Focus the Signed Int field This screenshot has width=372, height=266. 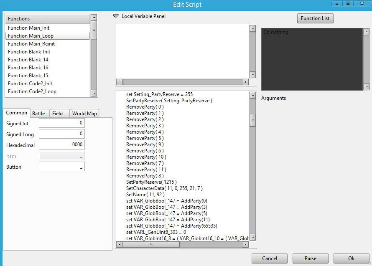62,123
